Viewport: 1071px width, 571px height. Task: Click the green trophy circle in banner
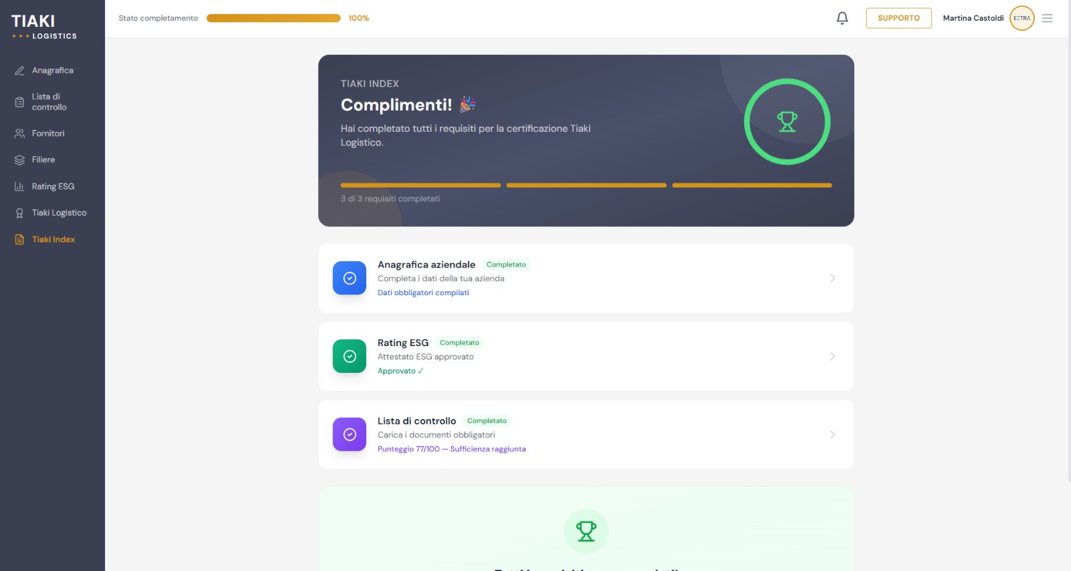(787, 122)
